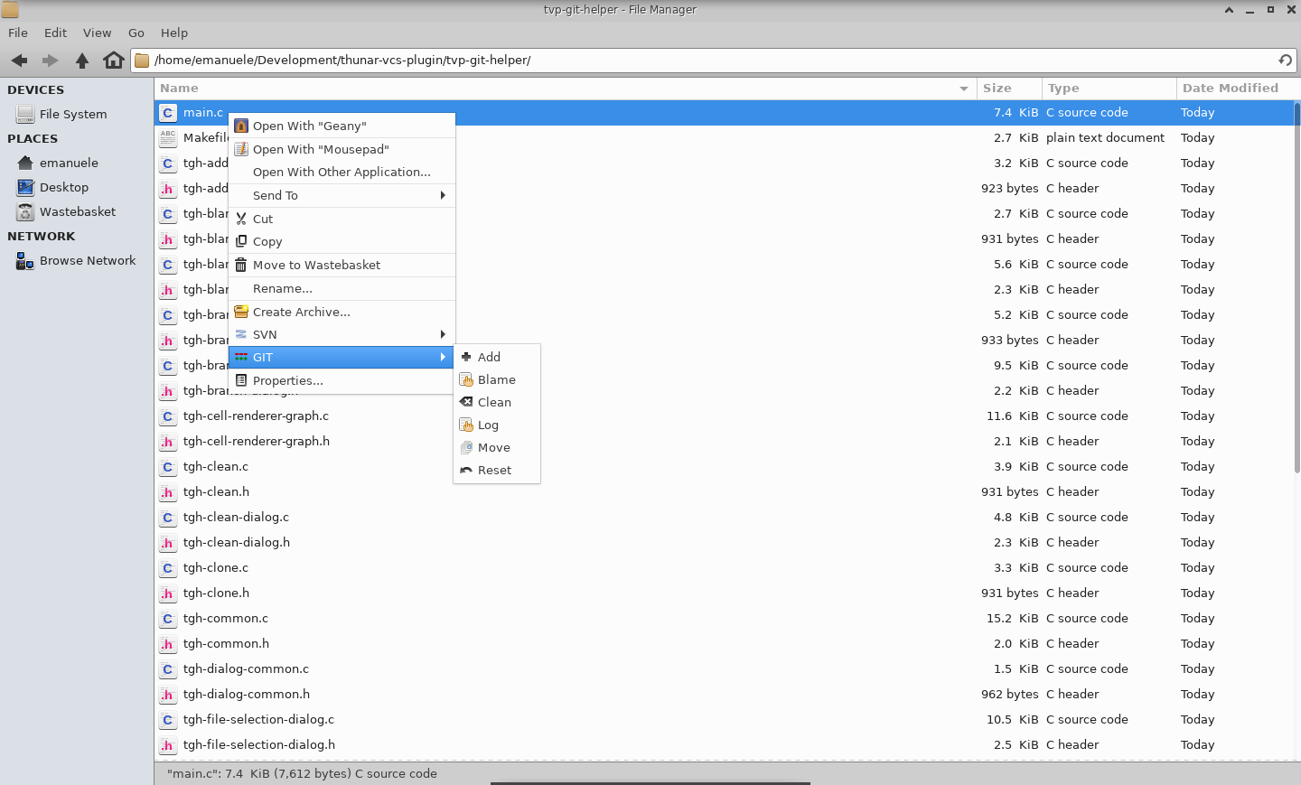Click the Properties icon in context menu
Image resolution: width=1301 pixels, height=785 pixels.
pyautogui.click(x=241, y=380)
